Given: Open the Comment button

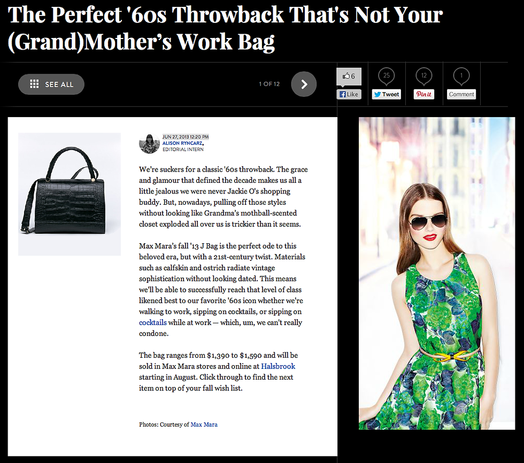Looking at the screenshot, I should (x=461, y=94).
